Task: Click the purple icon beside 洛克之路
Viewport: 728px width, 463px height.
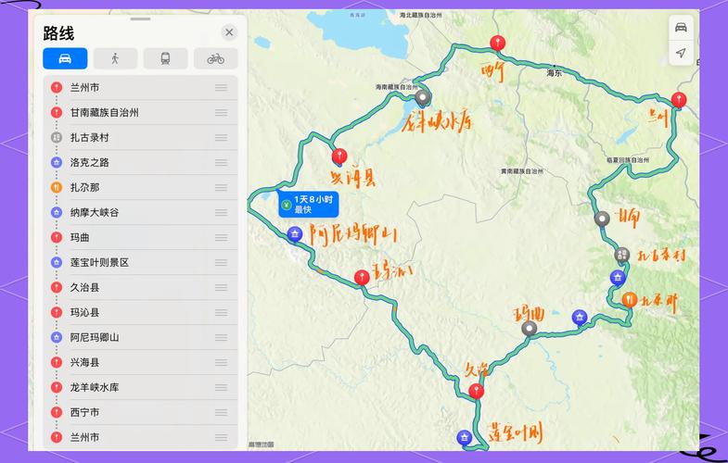Action: tap(57, 162)
